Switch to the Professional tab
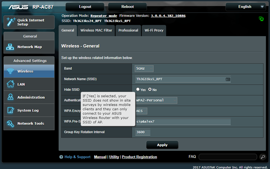 pos(128,30)
